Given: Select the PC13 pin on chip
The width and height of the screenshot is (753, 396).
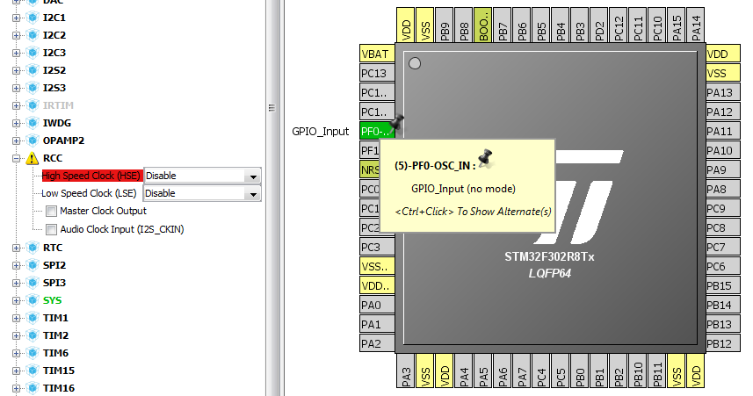Looking at the screenshot, I should coord(377,73).
